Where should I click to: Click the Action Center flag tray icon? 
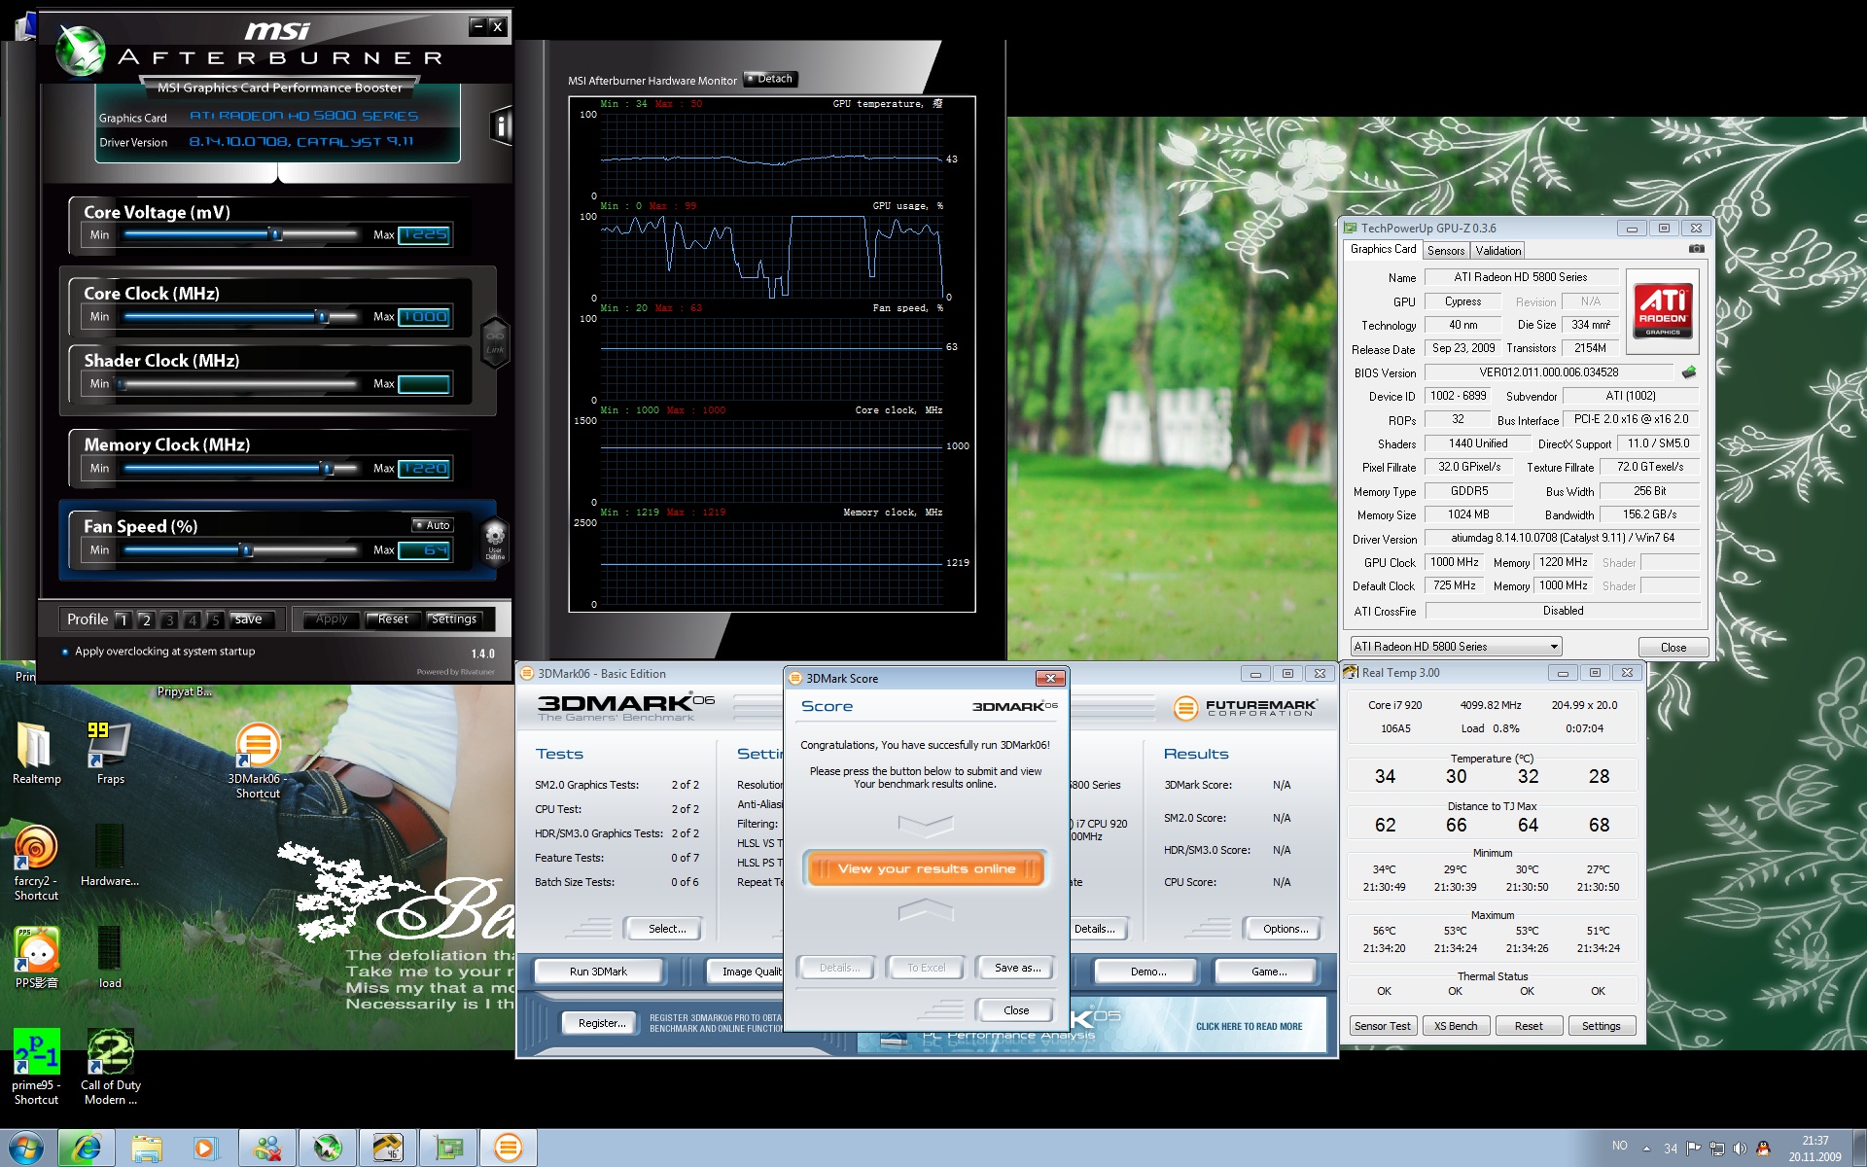point(1694,1148)
